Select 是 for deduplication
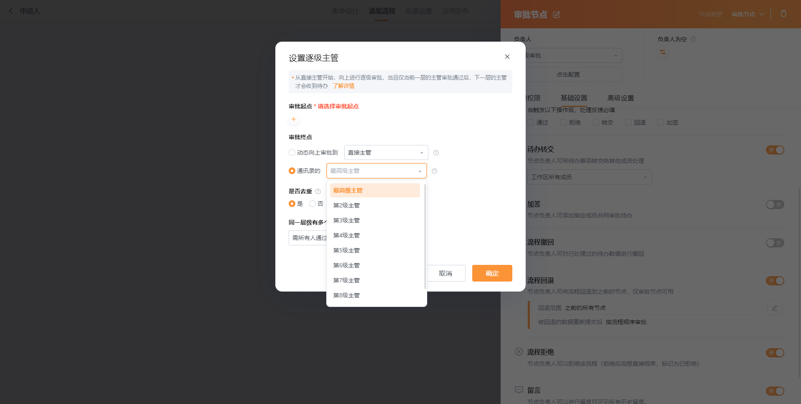Screen dimensions: 801x404 coord(292,204)
